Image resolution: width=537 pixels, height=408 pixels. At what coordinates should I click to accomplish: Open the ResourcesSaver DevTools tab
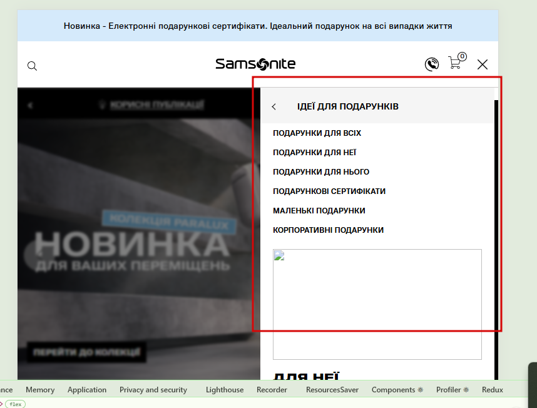click(x=332, y=389)
